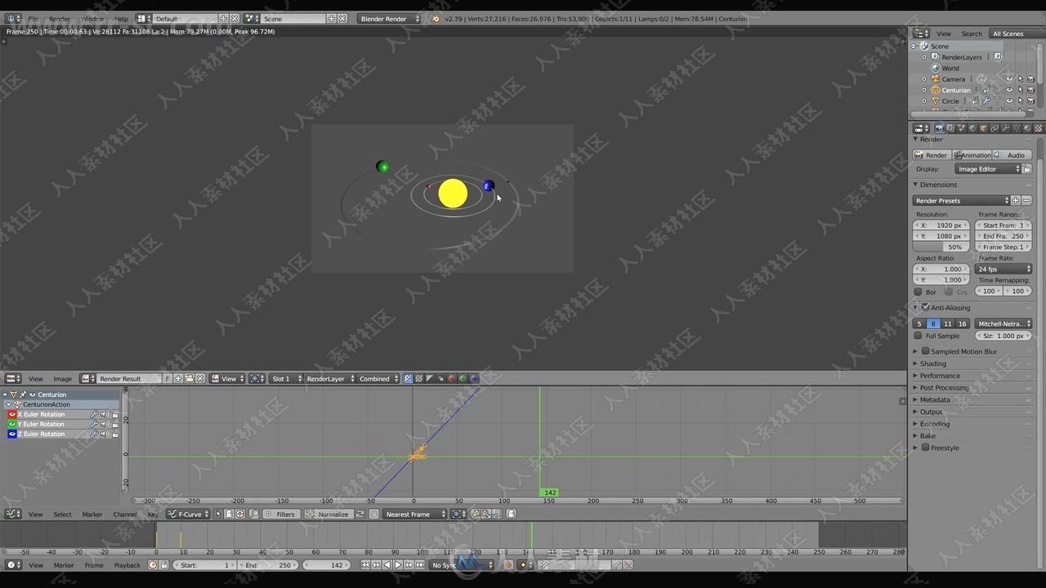
Task: Select the Camera object in outliner
Action: click(953, 79)
